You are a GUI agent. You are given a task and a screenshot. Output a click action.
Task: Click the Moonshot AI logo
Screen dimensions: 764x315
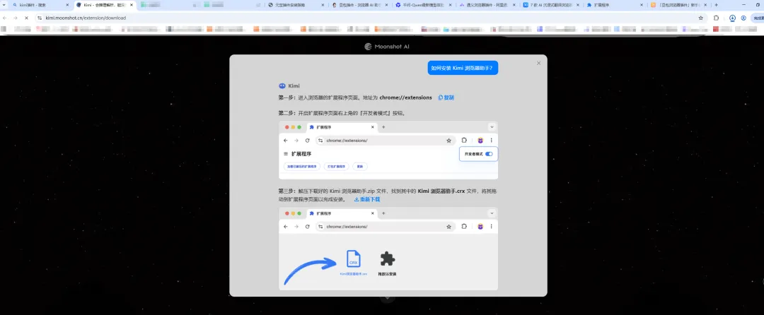388,47
